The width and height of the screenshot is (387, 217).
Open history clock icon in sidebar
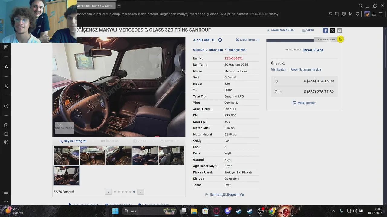[6, 125]
